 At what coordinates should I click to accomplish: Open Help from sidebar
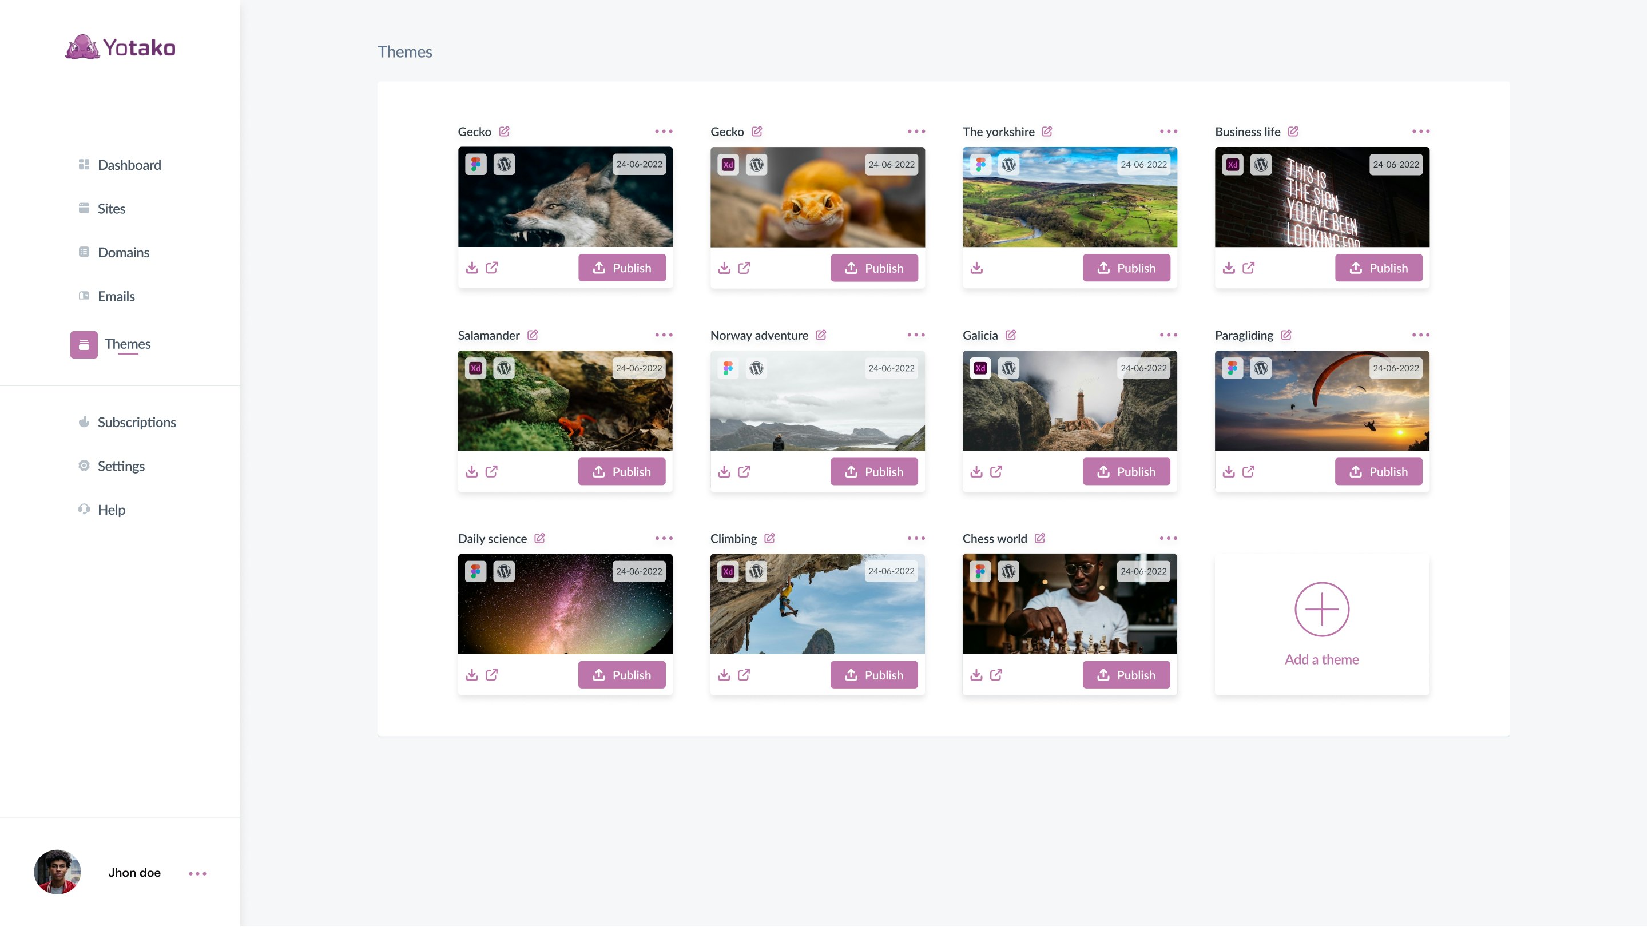click(101, 510)
